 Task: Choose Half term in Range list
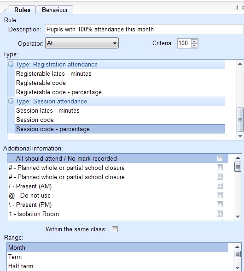coord(21,266)
